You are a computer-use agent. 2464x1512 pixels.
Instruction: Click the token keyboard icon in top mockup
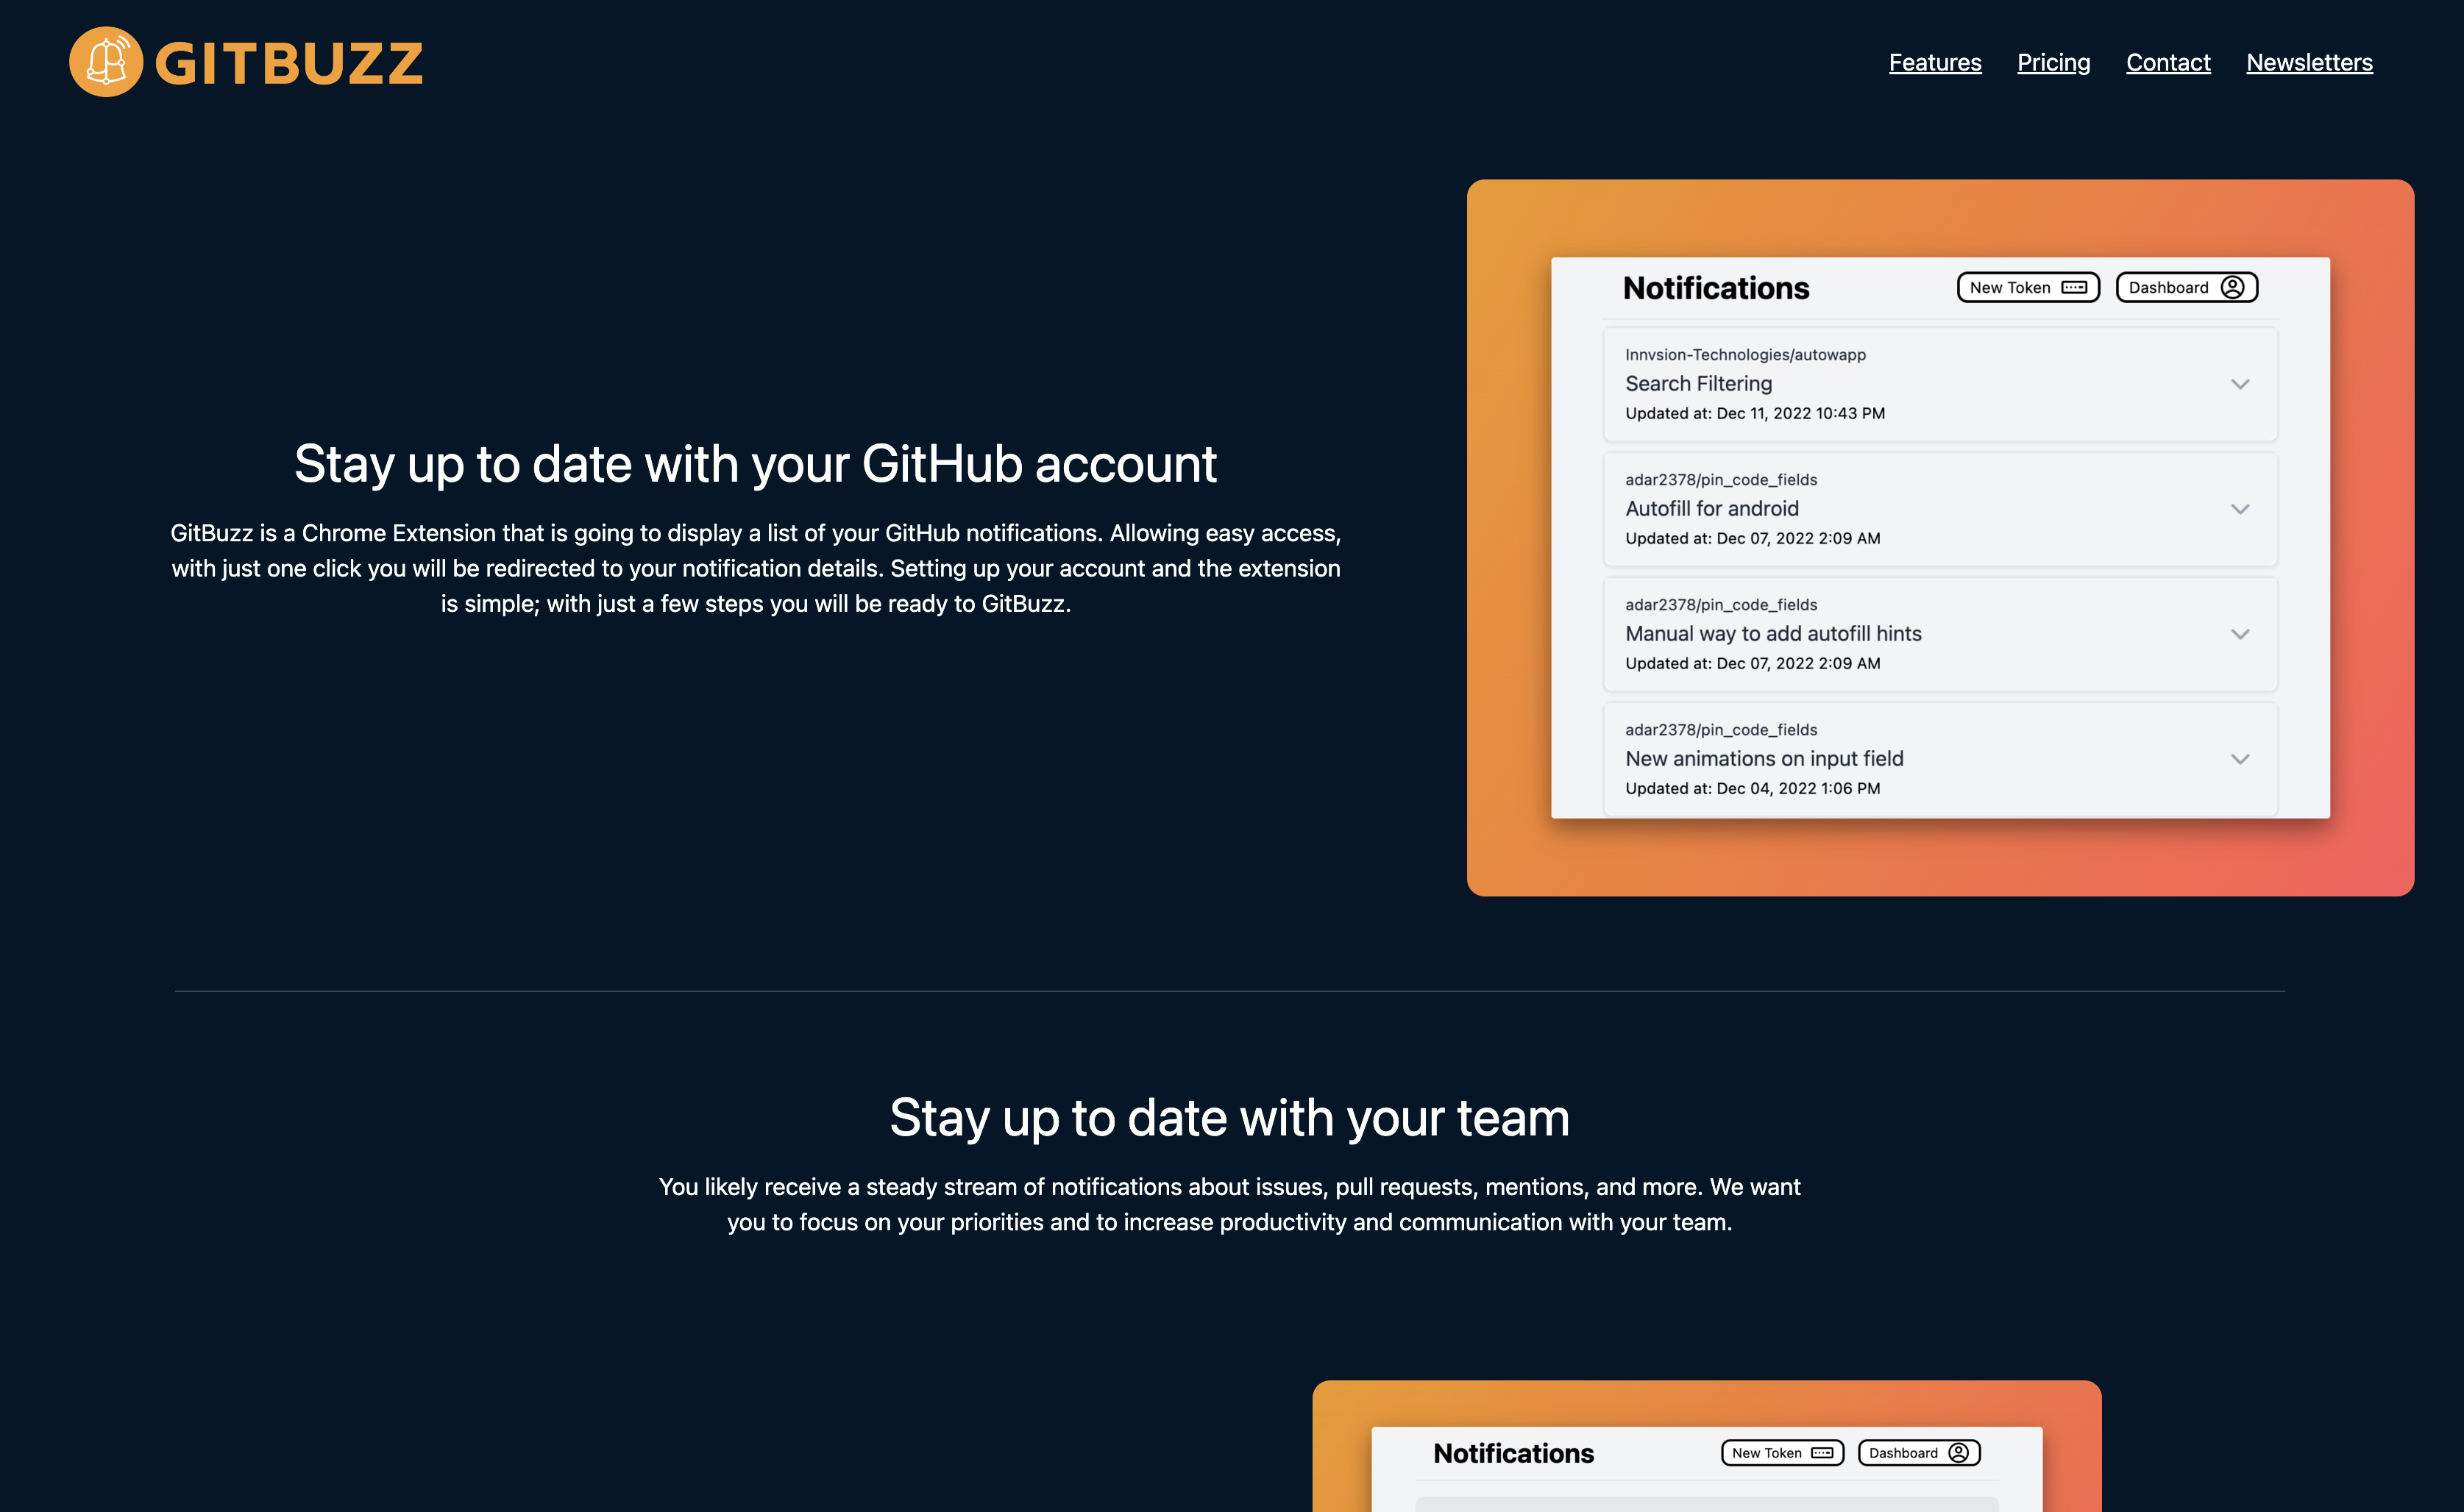point(2074,288)
